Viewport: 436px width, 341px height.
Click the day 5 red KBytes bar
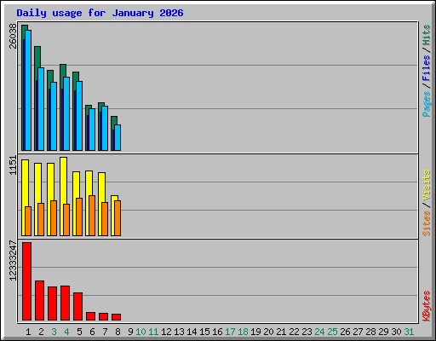(78, 307)
